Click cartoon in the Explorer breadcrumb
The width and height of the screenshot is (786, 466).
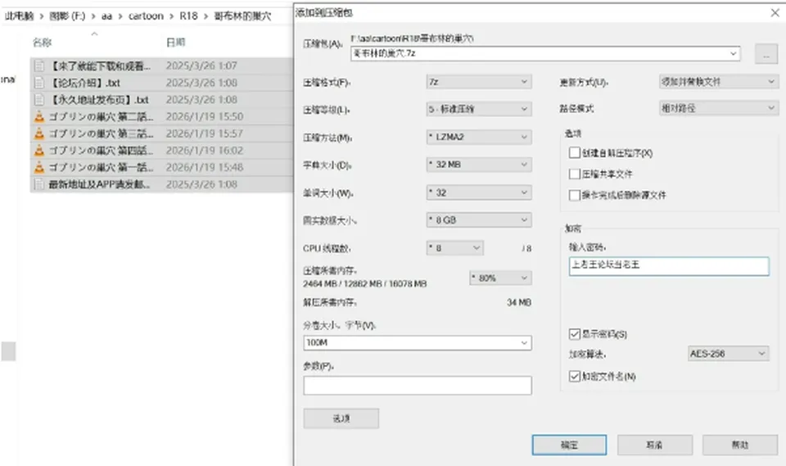[146, 16]
